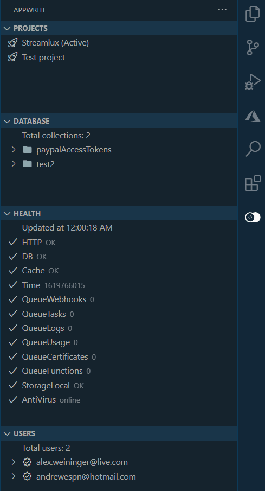
Task: Click the rocket icon beside Streamlux
Action: [x=12, y=43]
